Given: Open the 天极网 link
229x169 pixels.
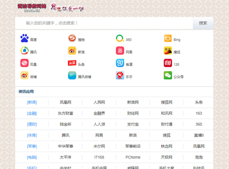Looking at the screenshot, I should [167, 157].
